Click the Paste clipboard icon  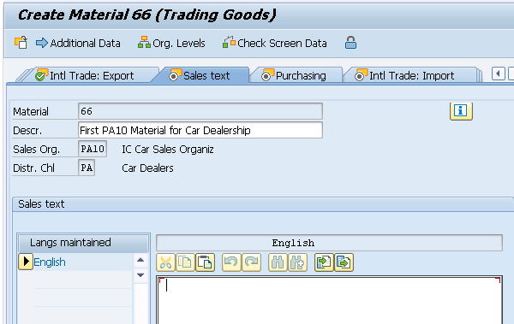click(206, 262)
